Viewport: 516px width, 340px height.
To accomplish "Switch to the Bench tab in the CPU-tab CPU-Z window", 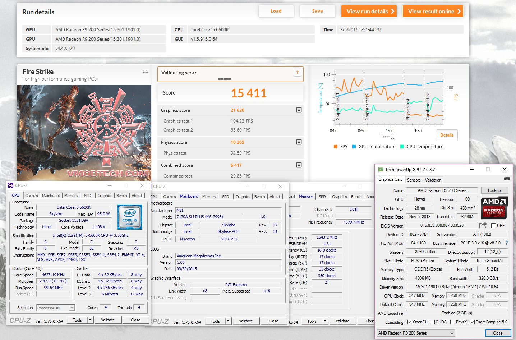I will 121,196.
